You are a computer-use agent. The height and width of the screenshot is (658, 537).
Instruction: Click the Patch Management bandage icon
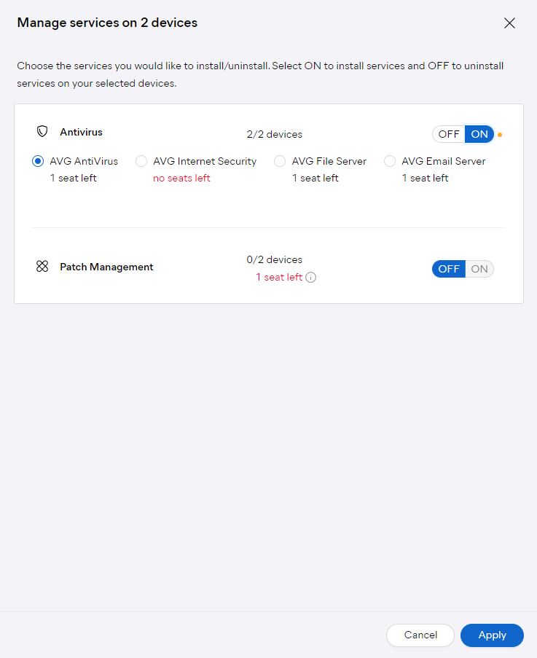tap(42, 266)
